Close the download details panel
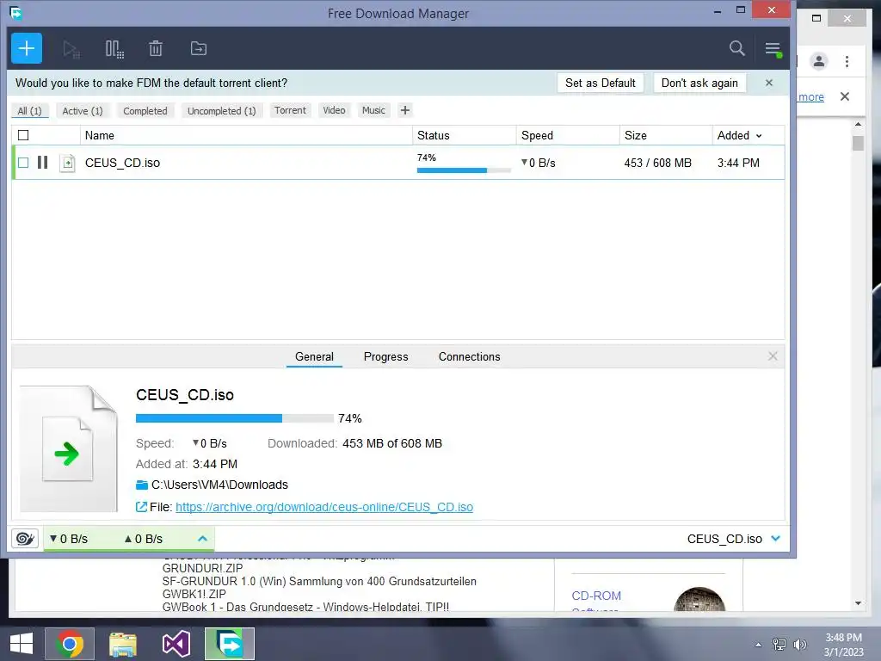This screenshot has height=661, width=881. 773,356
